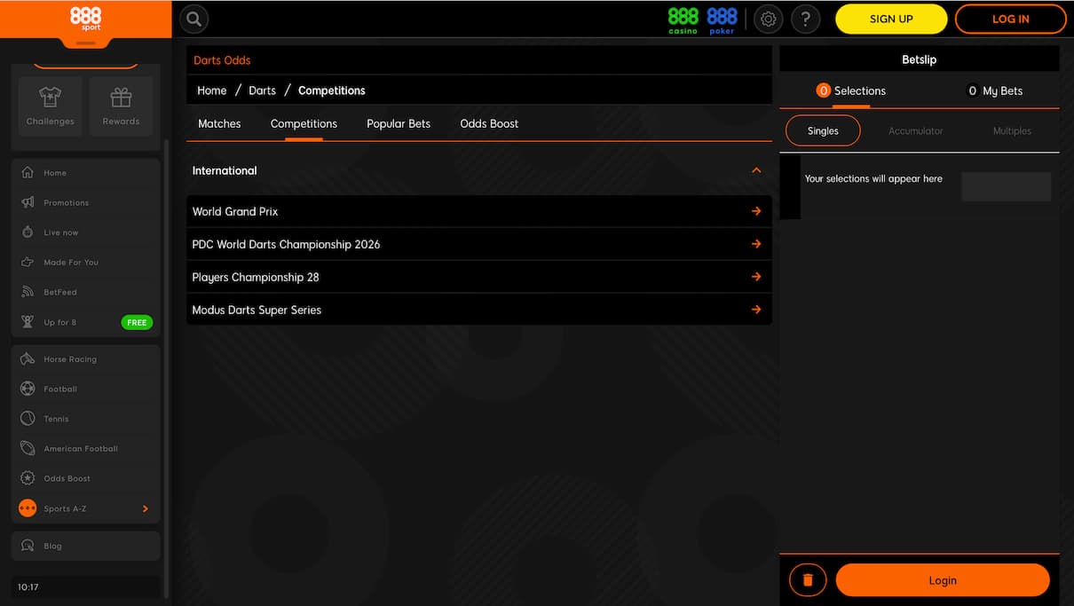
Task: Switch to My Bets tab
Action: (x=994, y=91)
